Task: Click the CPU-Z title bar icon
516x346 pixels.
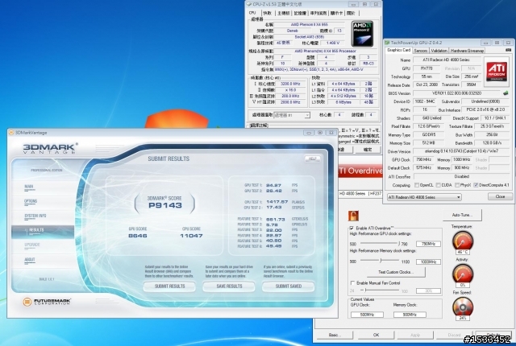Action: pyautogui.click(x=249, y=4)
